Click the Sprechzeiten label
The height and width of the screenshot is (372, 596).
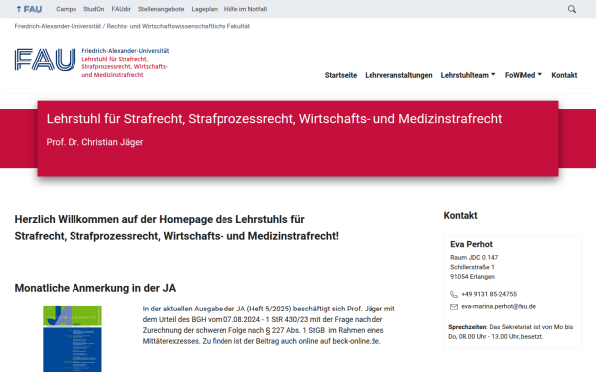click(467, 327)
